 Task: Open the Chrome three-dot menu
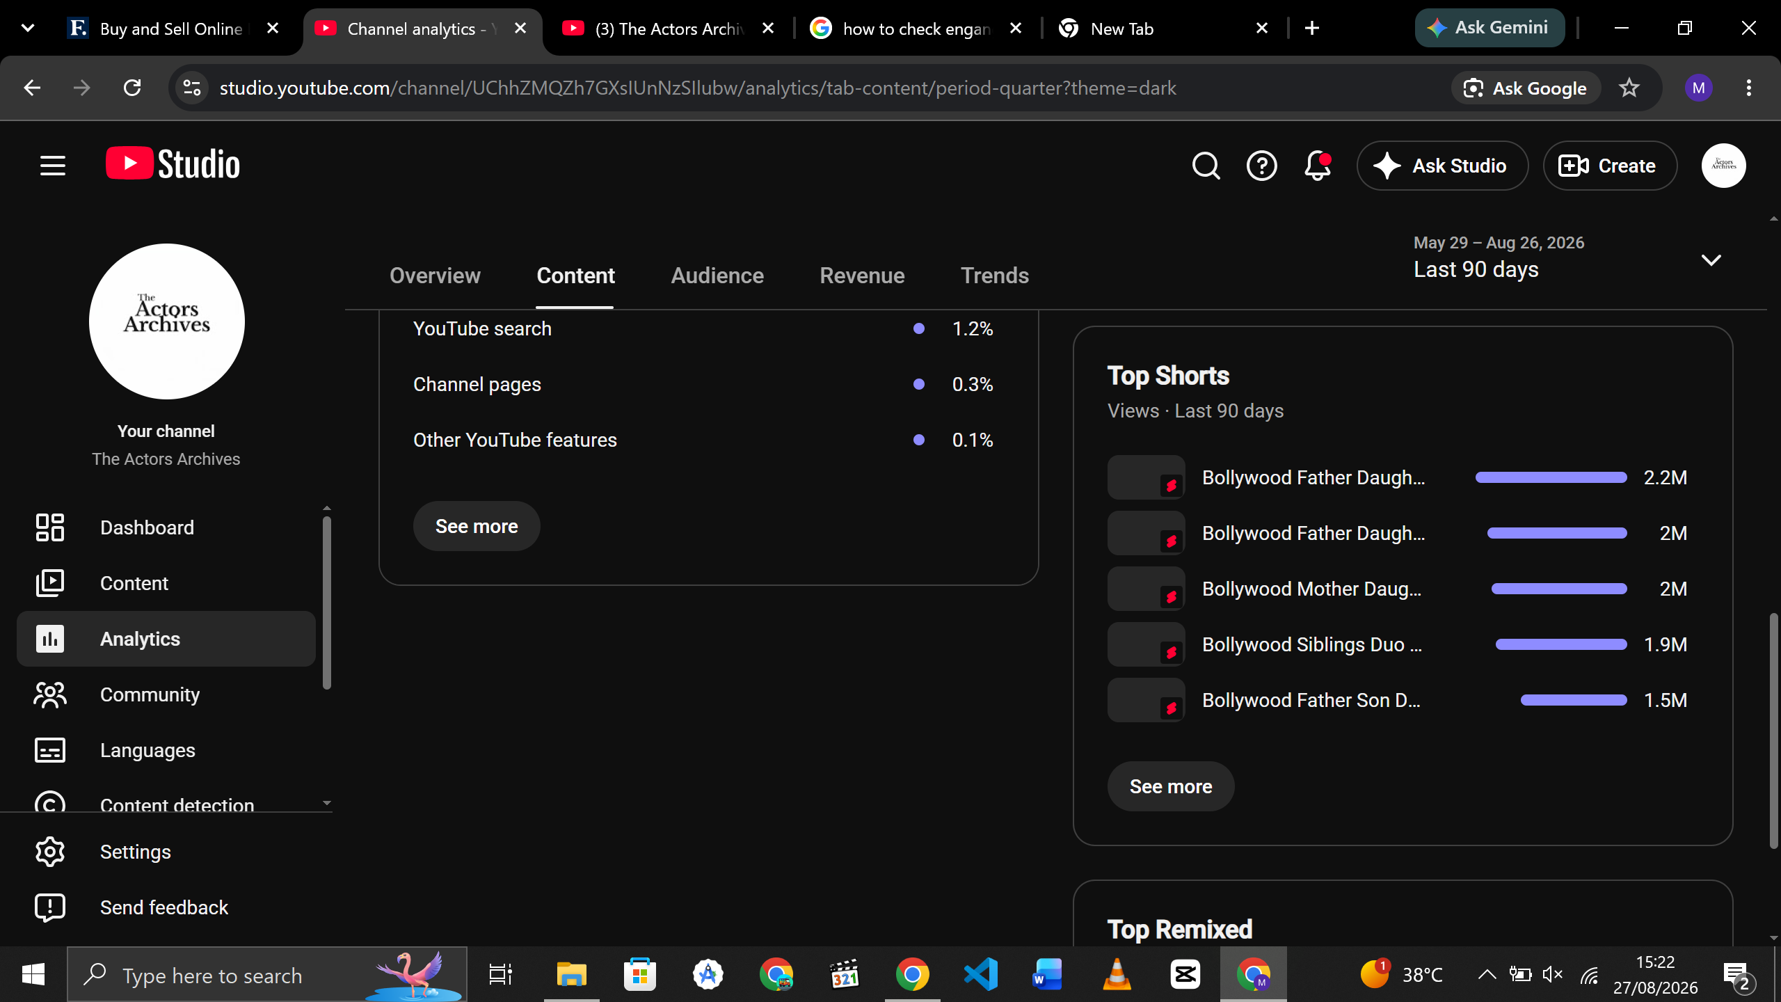pos(1748,88)
